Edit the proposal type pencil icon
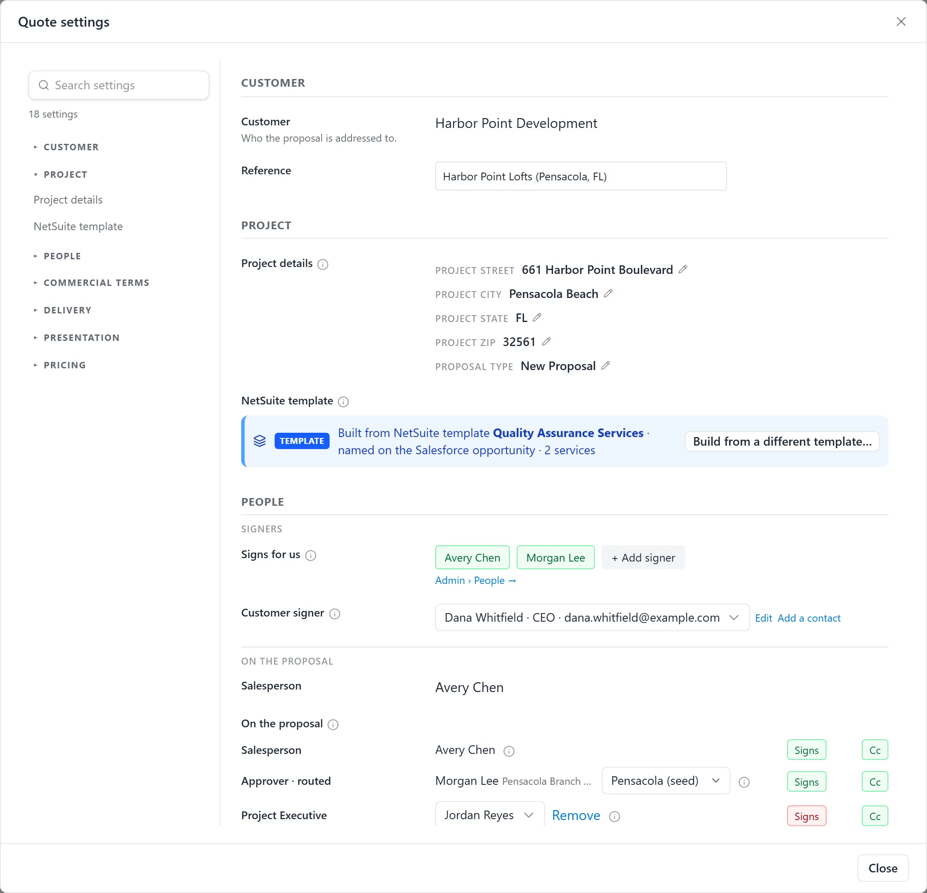Viewport: 927px width, 893px height. click(x=606, y=366)
